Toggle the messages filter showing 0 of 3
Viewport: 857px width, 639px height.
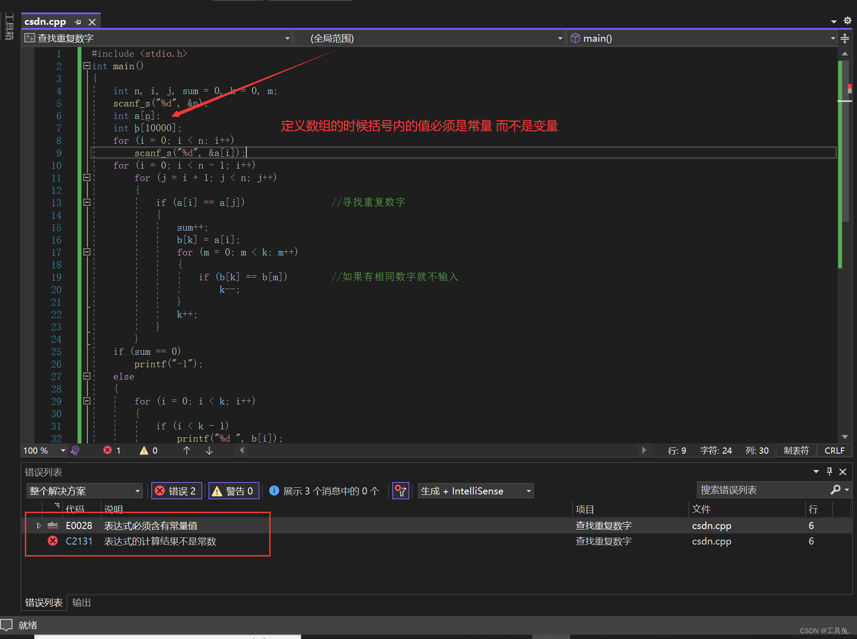(325, 491)
